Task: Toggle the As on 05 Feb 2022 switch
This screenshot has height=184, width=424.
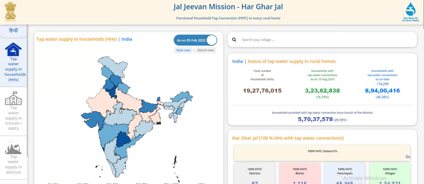Action: 195,40
